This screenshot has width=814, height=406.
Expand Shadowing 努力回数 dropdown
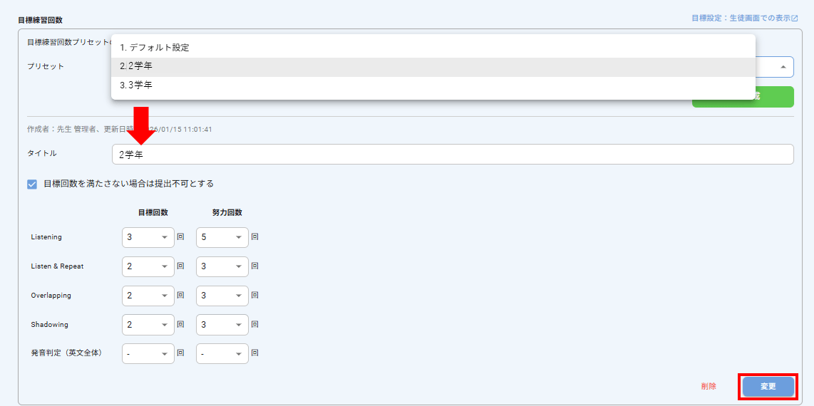click(x=222, y=325)
